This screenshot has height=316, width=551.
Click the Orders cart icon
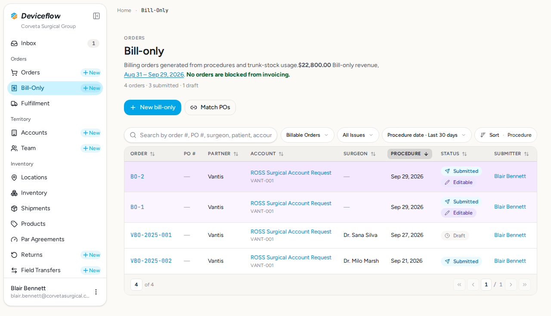click(14, 73)
